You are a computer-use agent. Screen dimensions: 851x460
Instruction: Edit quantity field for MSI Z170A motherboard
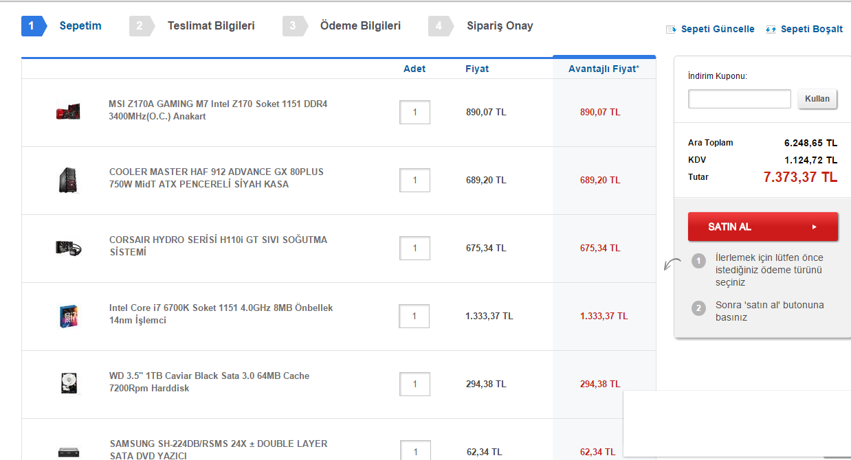415,112
